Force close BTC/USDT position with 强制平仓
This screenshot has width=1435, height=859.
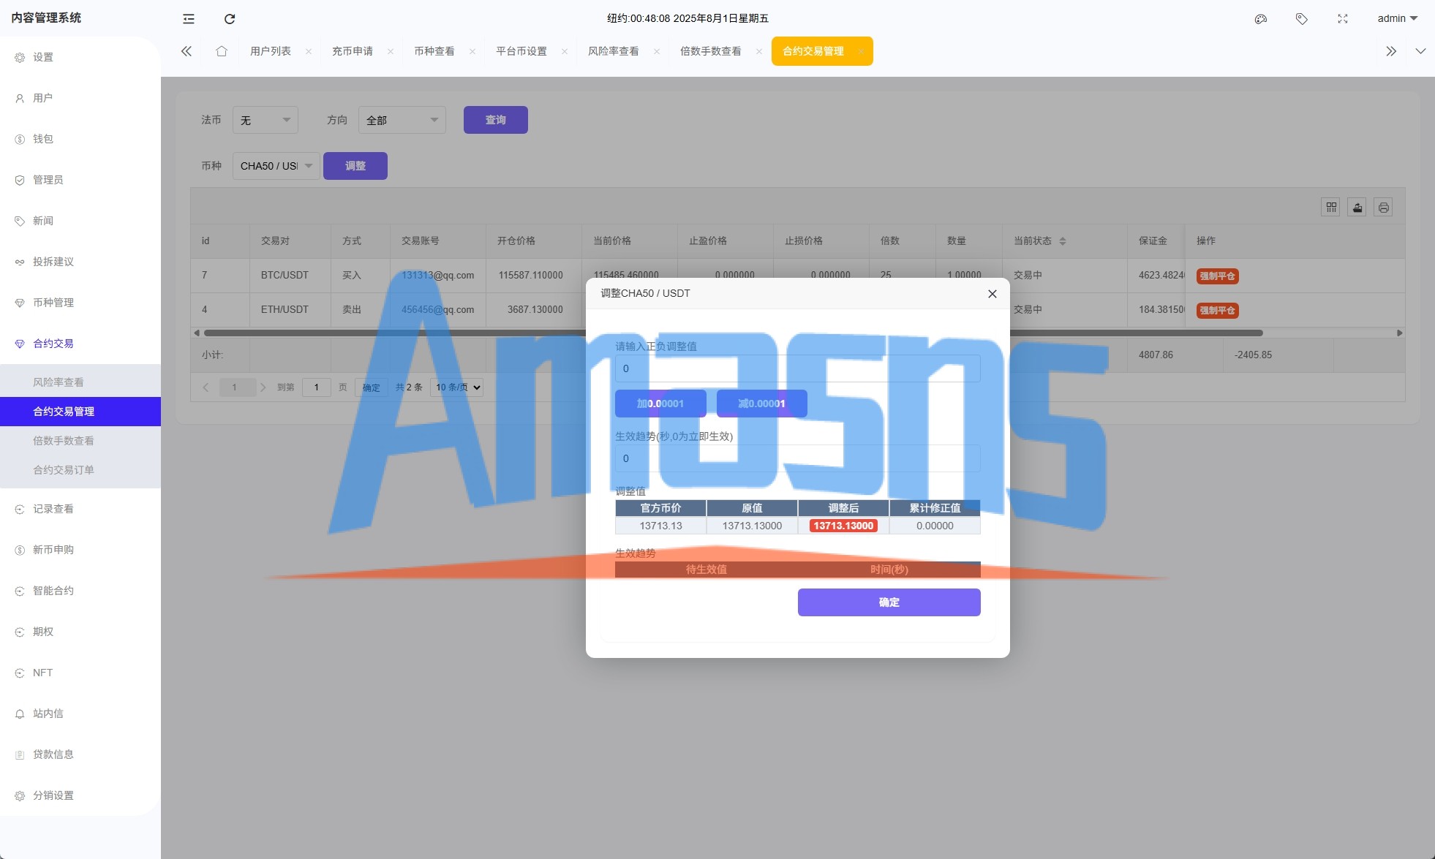[1218, 276]
